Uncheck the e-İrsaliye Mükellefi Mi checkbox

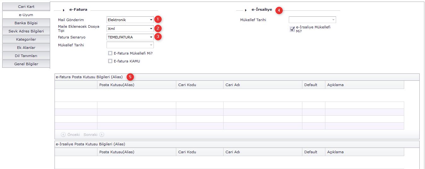(x=292, y=29)
